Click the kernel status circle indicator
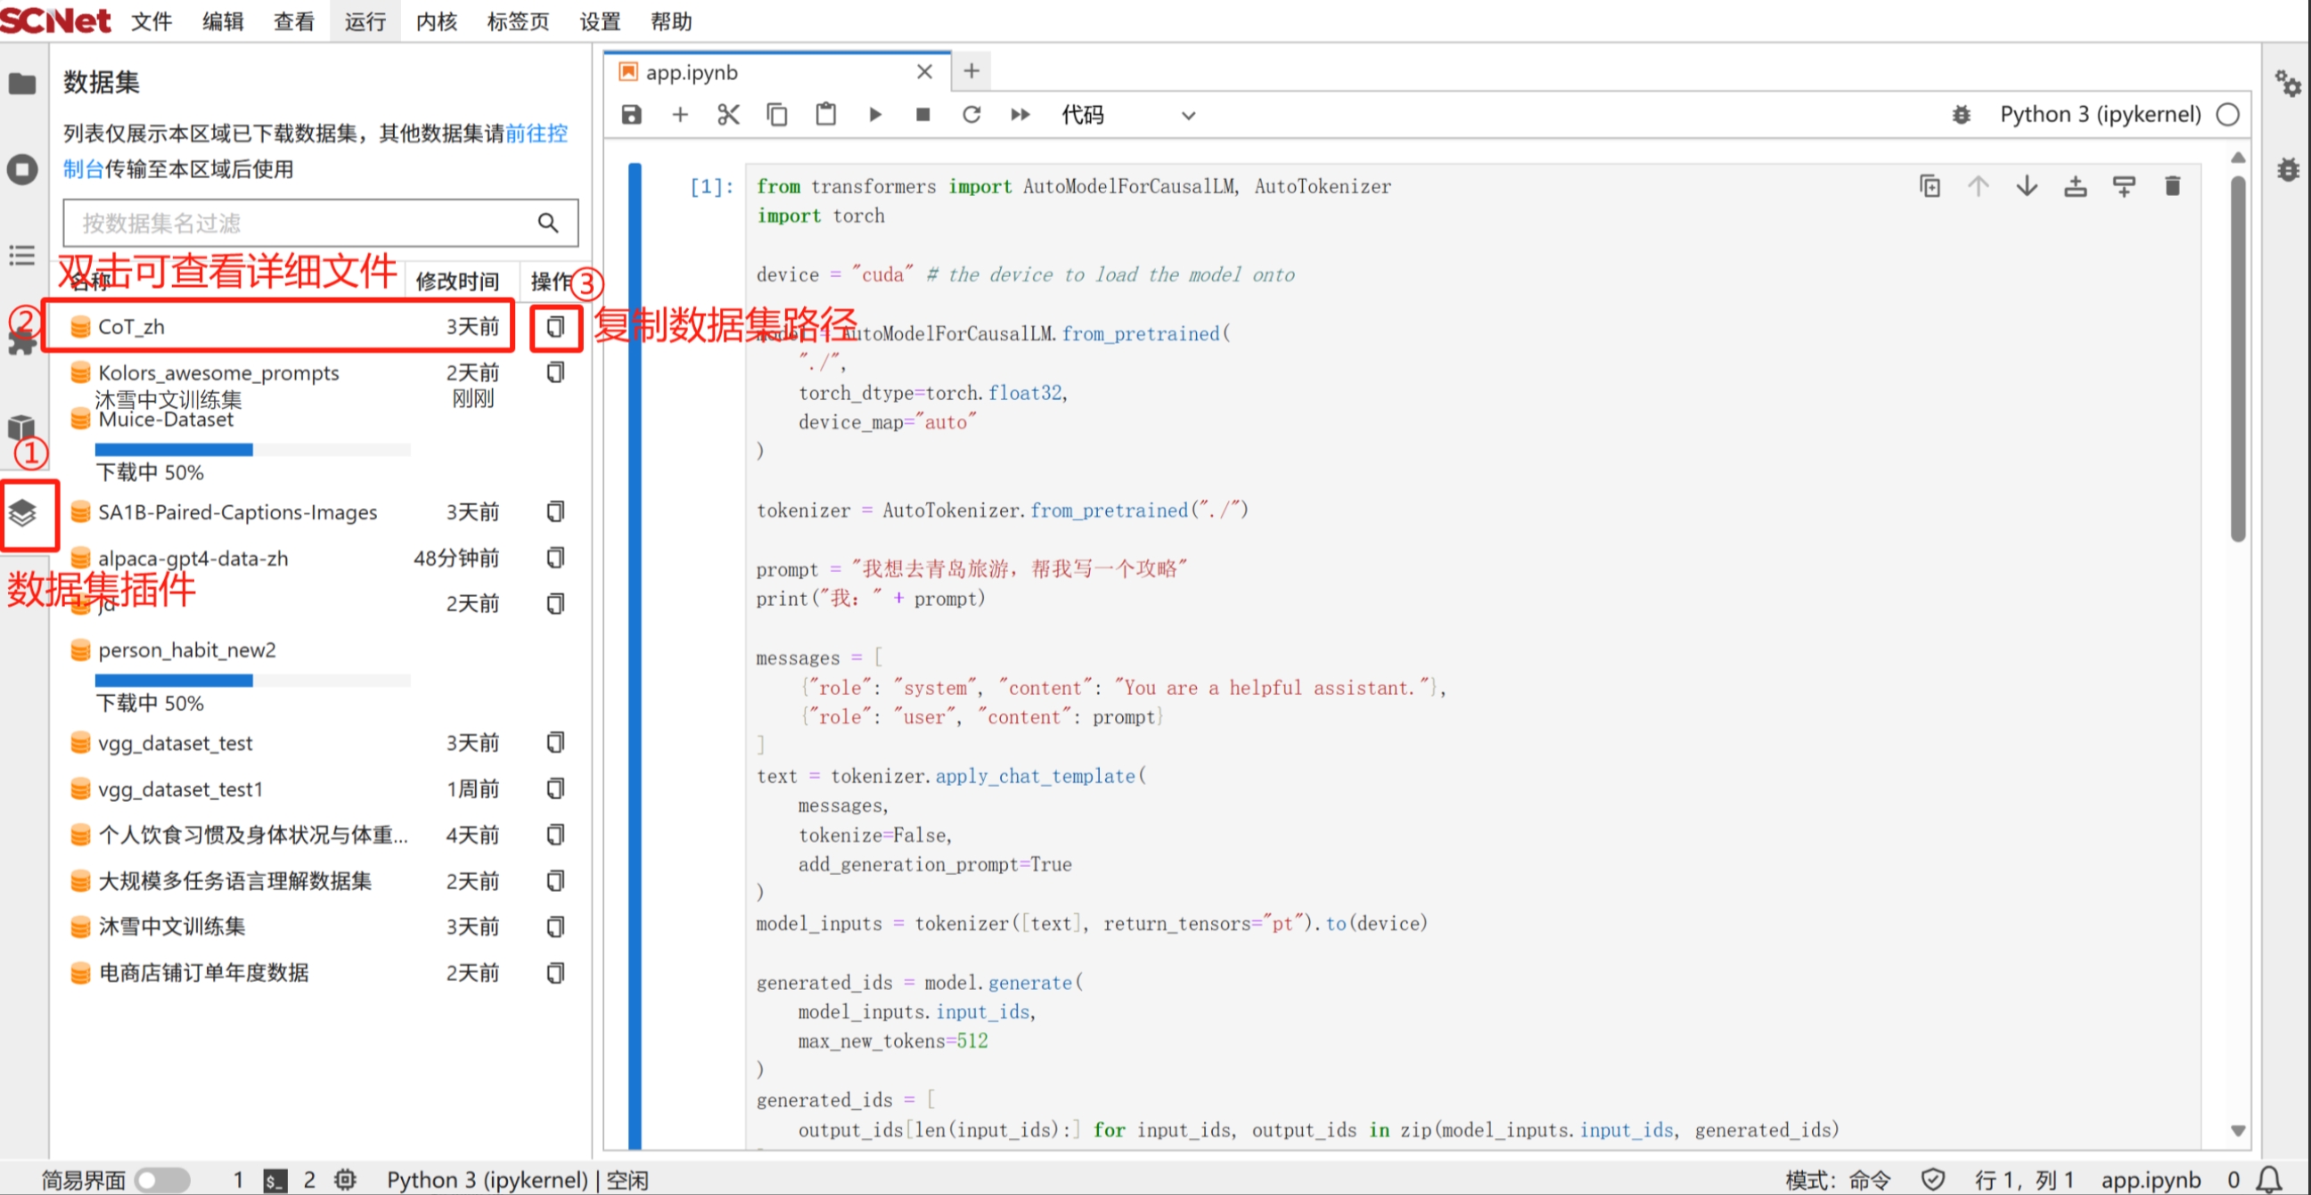This screenshot has width=2311, height=1195. (2227, 115)
